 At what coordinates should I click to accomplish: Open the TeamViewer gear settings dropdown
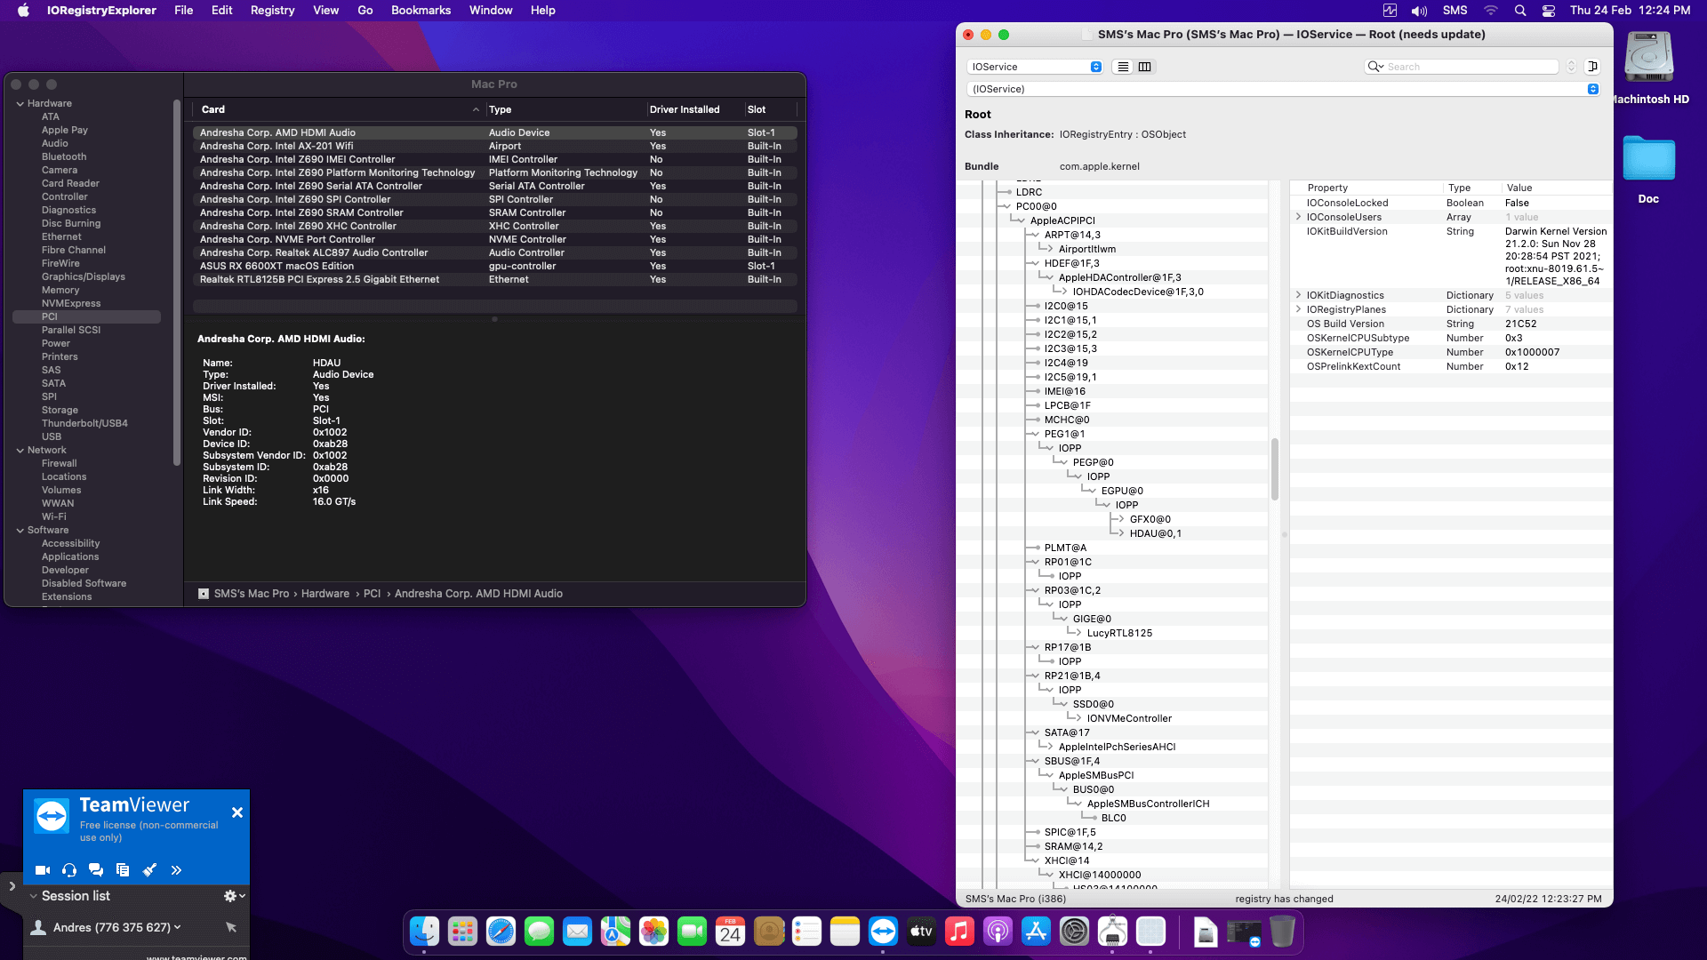pyautogui.click(x=234, y=896)
